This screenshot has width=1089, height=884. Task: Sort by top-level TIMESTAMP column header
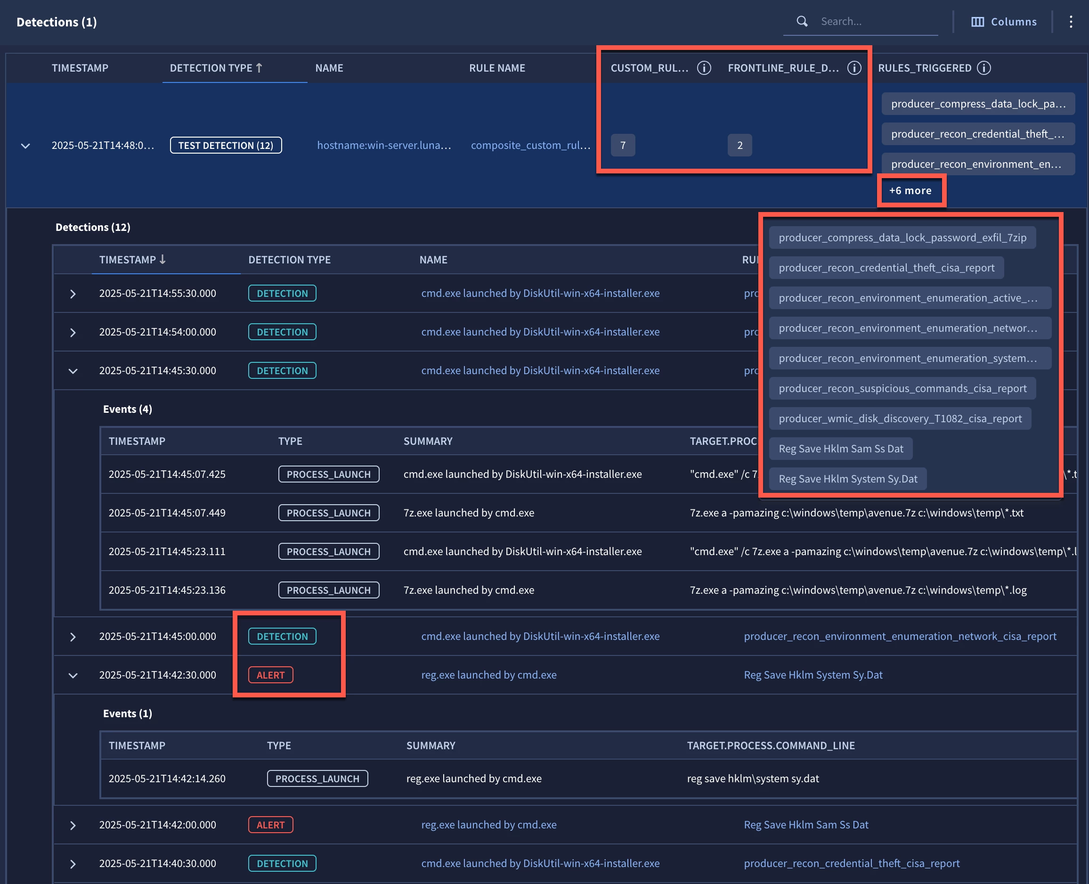pos(80,68)
